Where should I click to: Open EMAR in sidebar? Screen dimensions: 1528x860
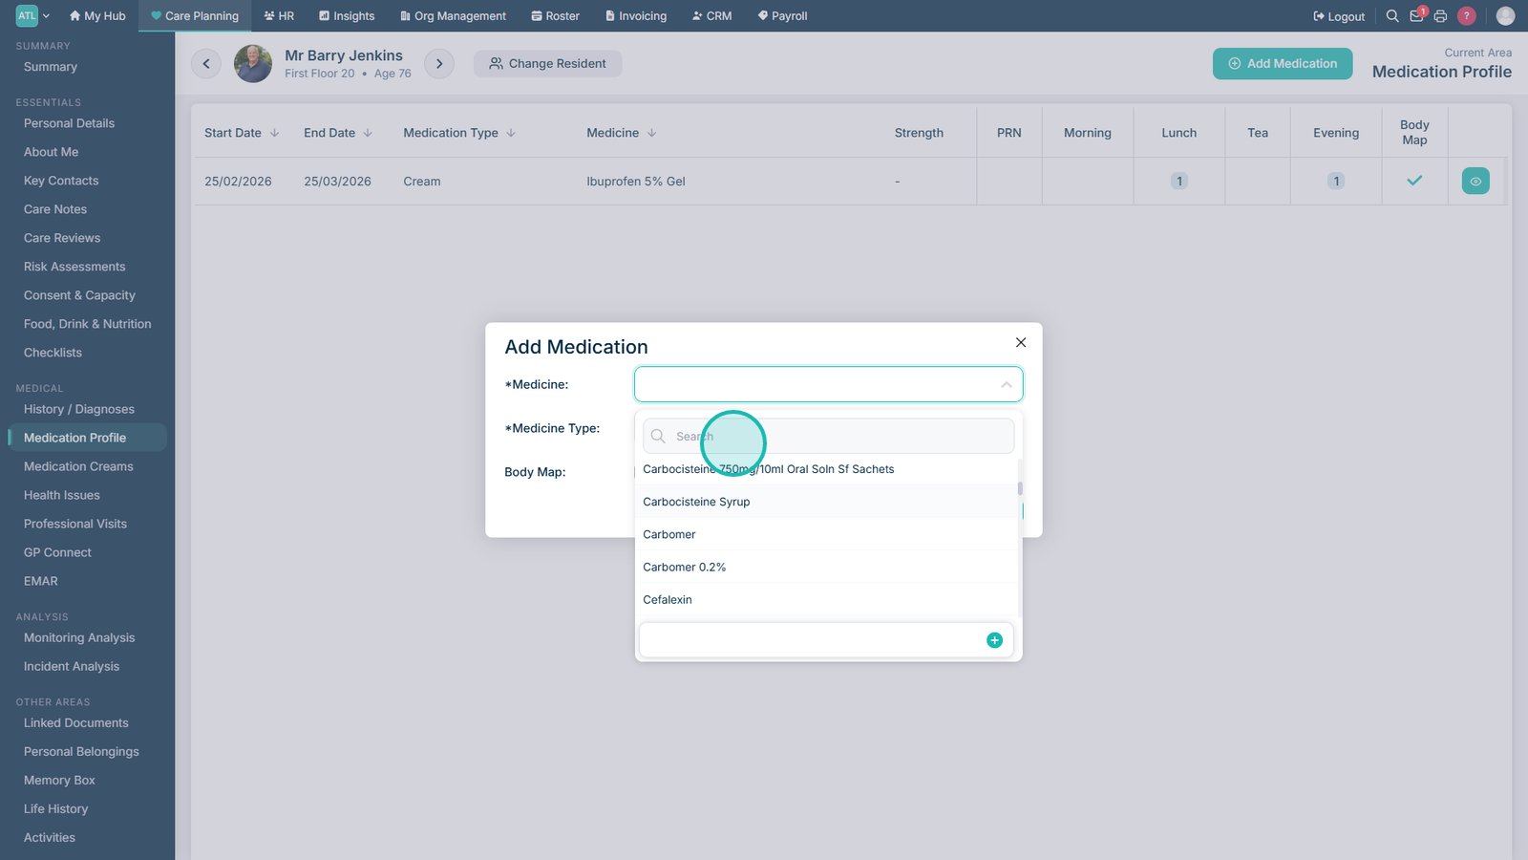(x=41, y=581)
